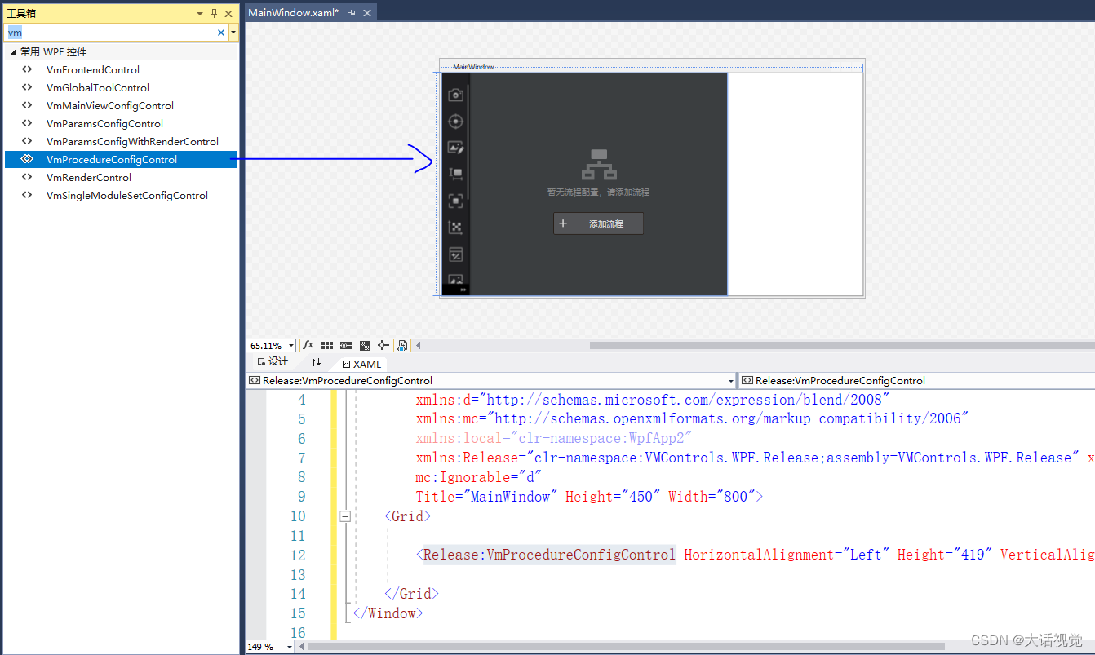
Task: Click the icon beside VmFrontendControl
Action: (x=27, y=69)
